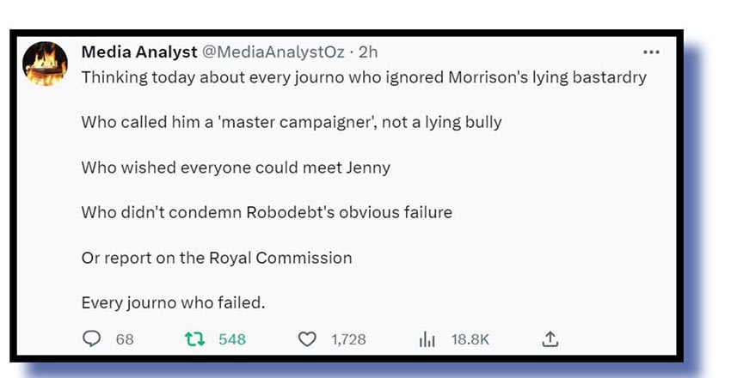Open the 2h timestamp link
The height and width of the screenshot is (378, 731).
(x=368, y=52)
